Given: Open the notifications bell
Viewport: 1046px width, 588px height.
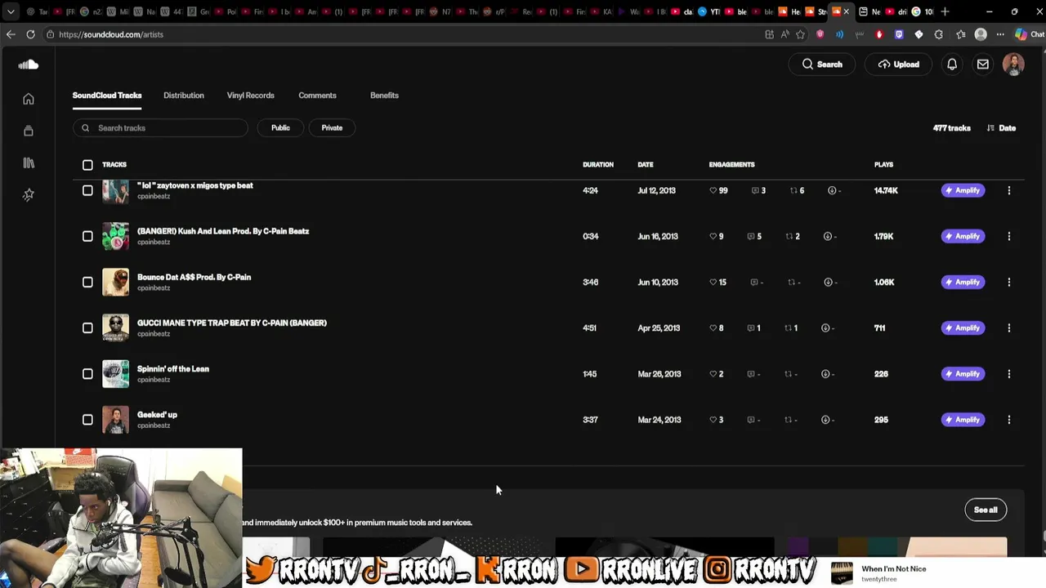Looking at the screenshot, I should (x=952, y=65).
